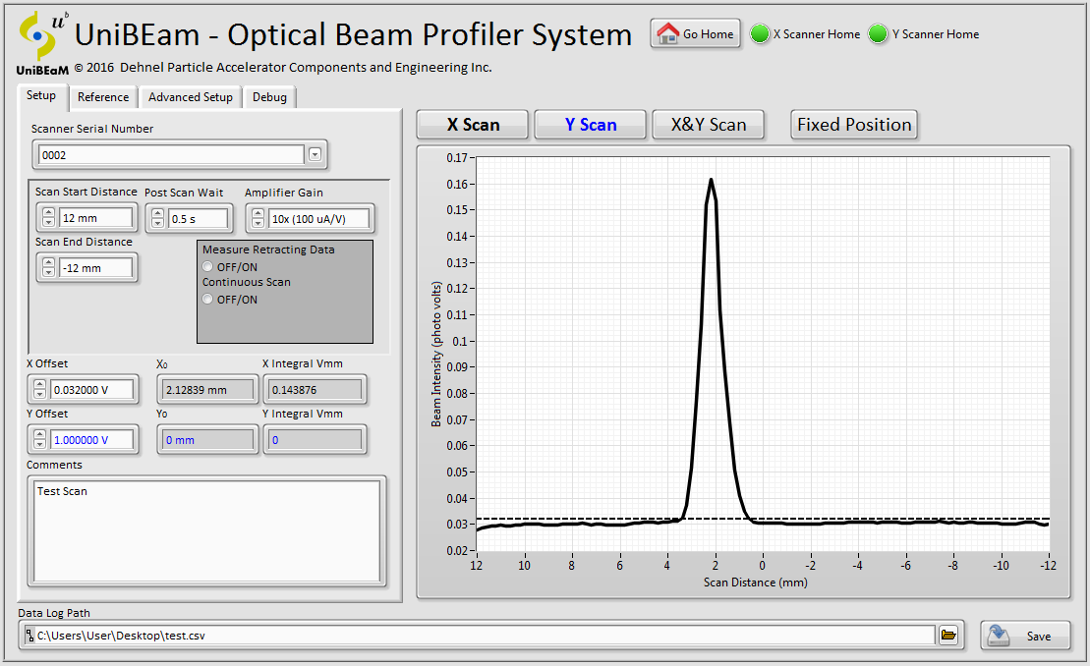Click the Scan Start Distance stepper arrows

tap(47, 218)
